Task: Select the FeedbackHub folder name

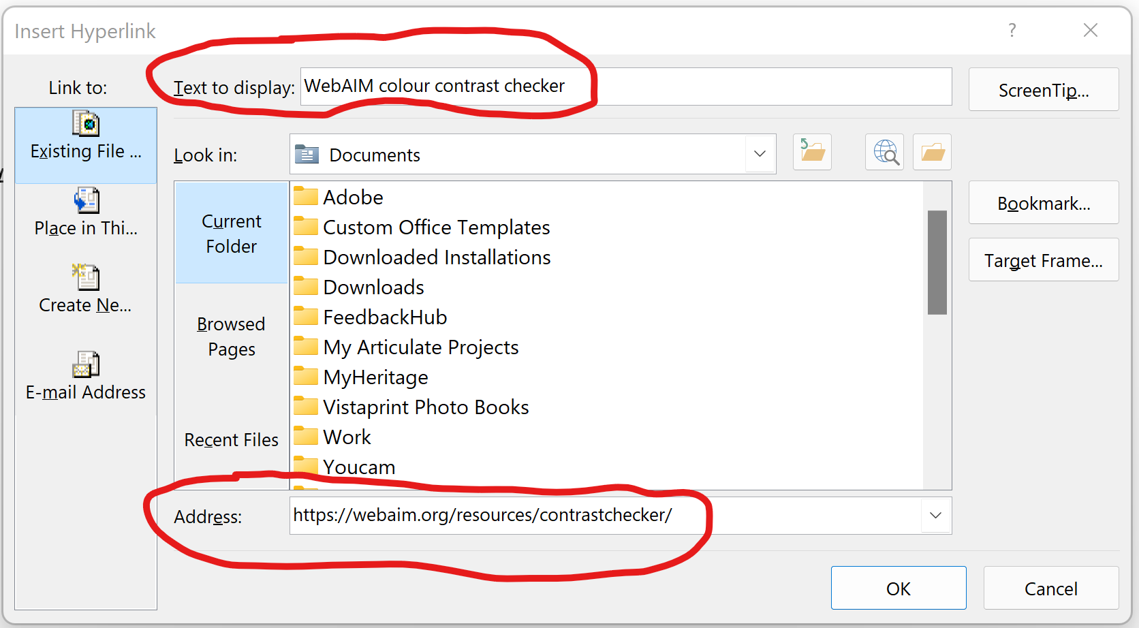Action: point(386,317)
